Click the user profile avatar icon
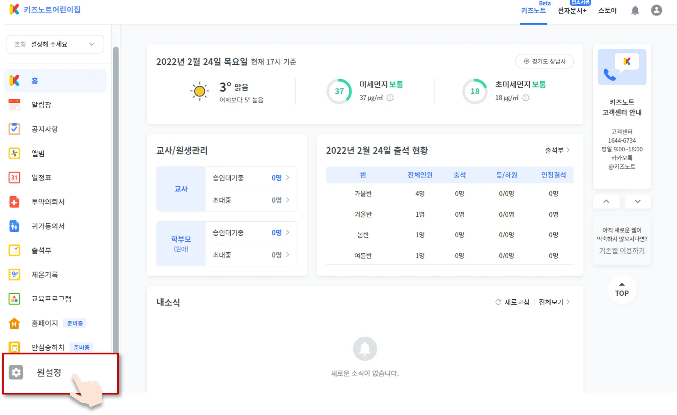The height and width of the screenshot is (415, 677). tap(656, 10)
